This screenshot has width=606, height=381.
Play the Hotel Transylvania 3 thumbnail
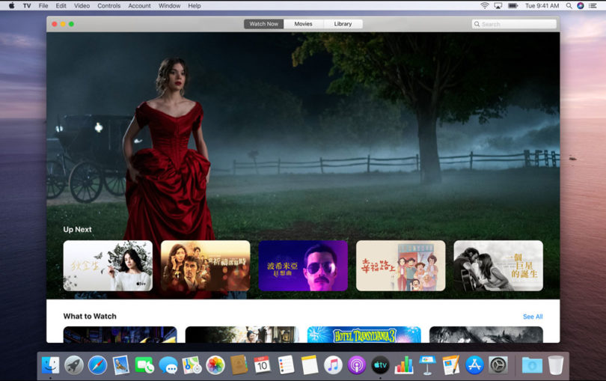point(364,335)
